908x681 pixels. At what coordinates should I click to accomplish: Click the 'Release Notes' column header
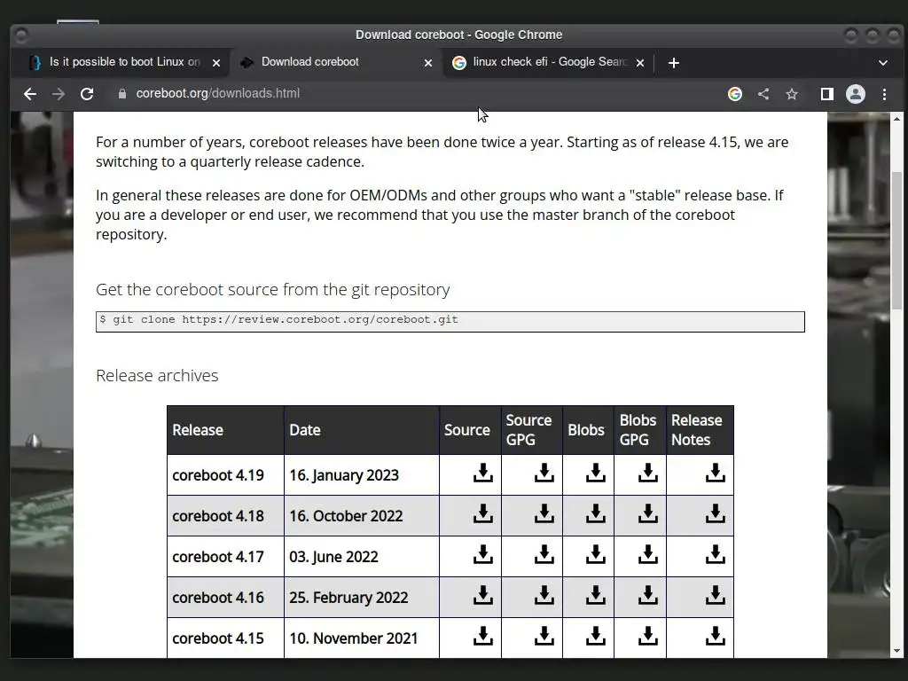tap(700, 430)
